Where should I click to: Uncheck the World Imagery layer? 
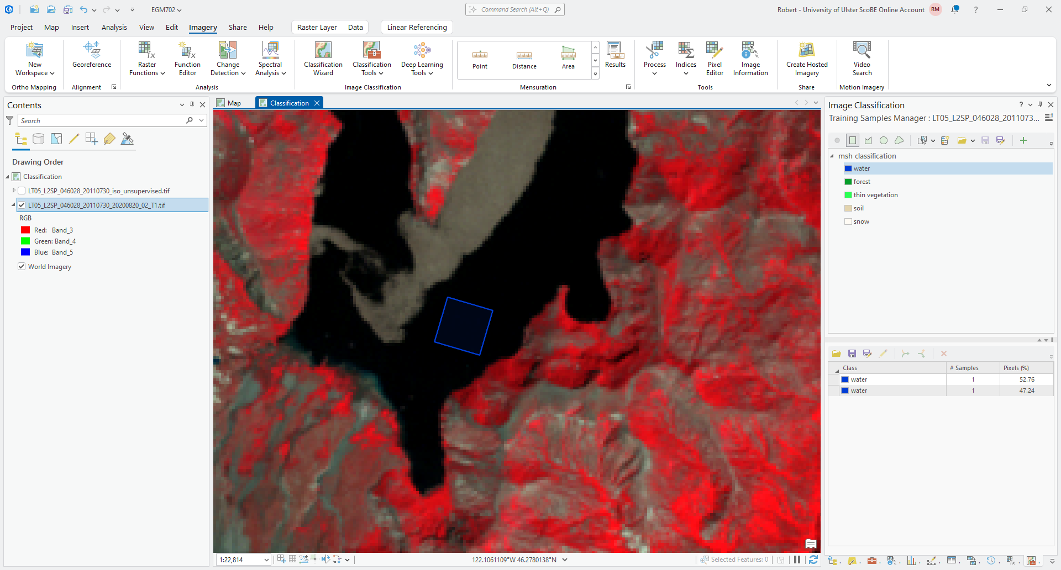click(22, 267)
